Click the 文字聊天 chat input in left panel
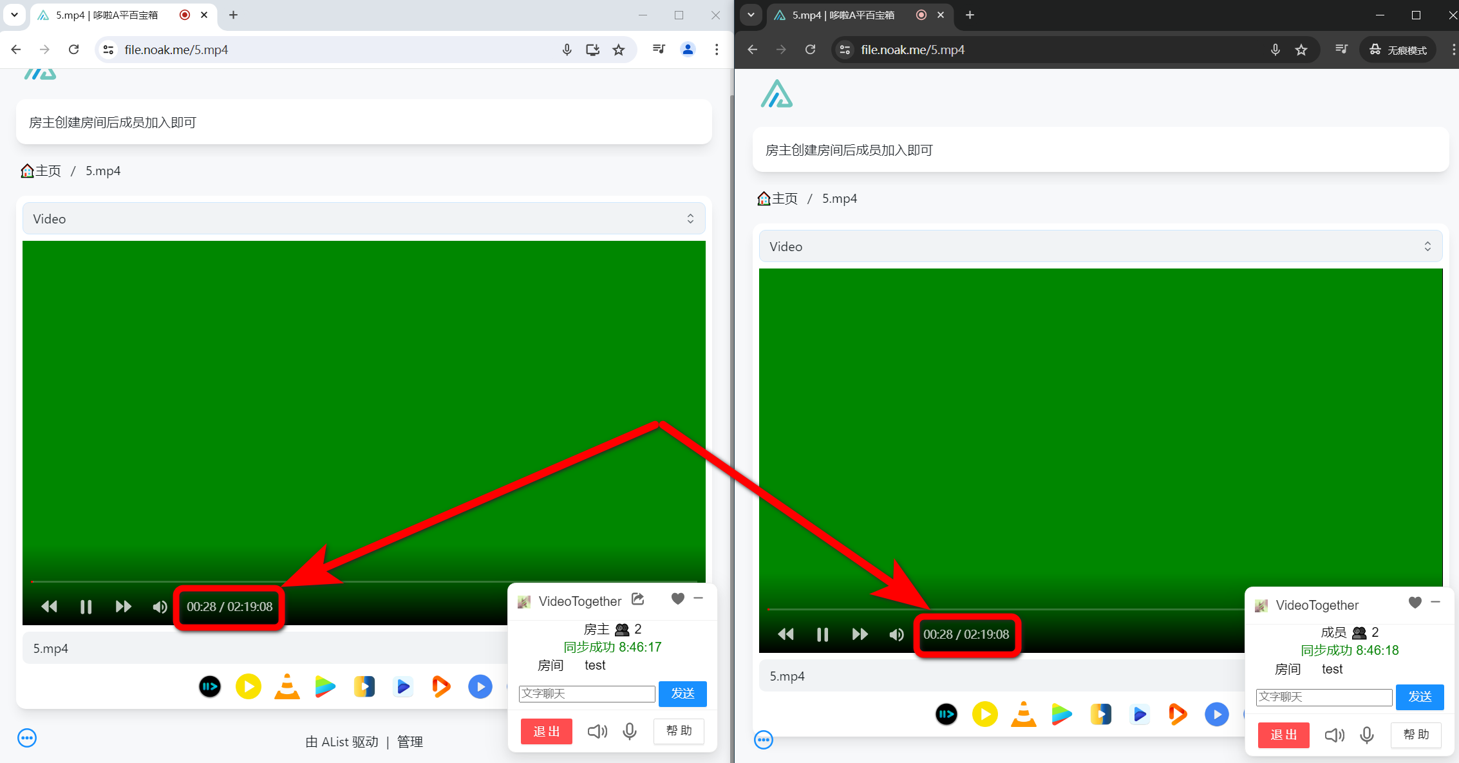 [587, 693]
